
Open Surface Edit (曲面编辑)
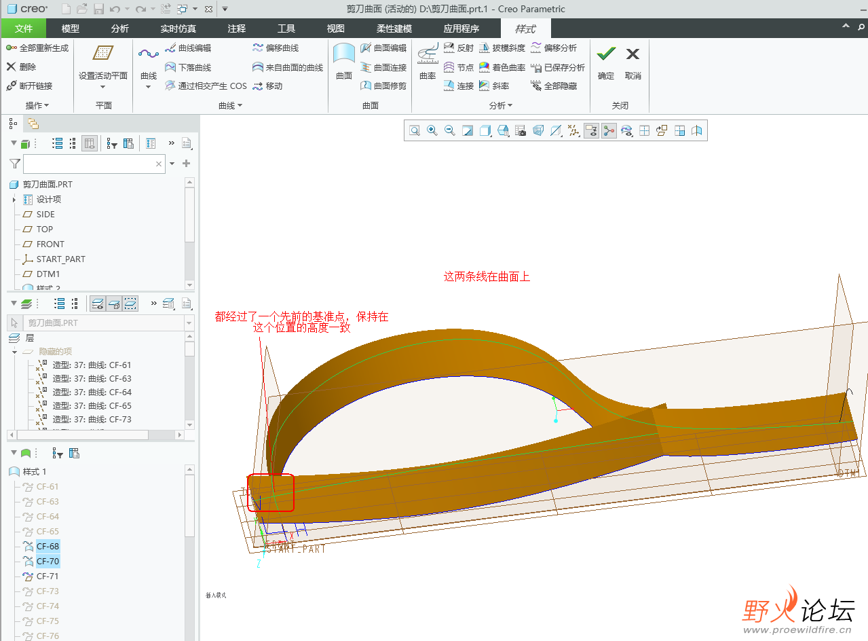[383, 48]
